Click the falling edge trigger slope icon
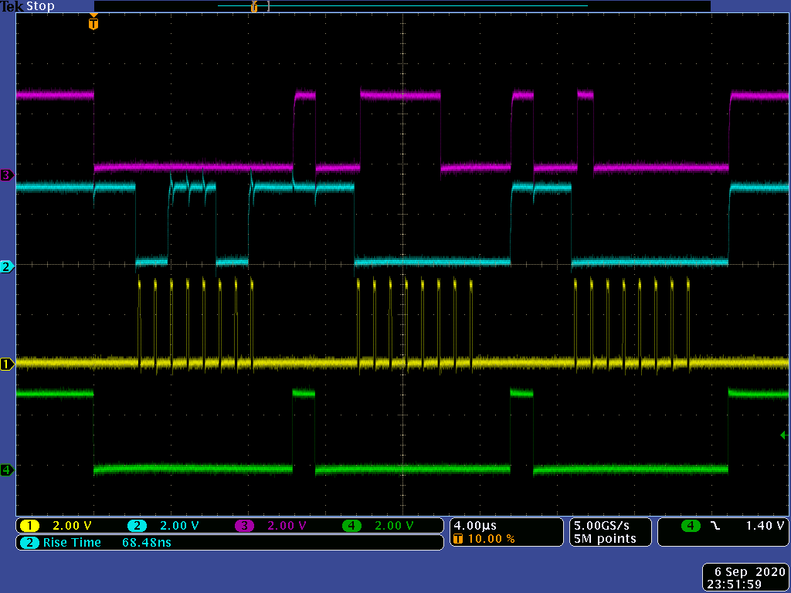This screenshot has height=593, width=791. tap(715, 526)
